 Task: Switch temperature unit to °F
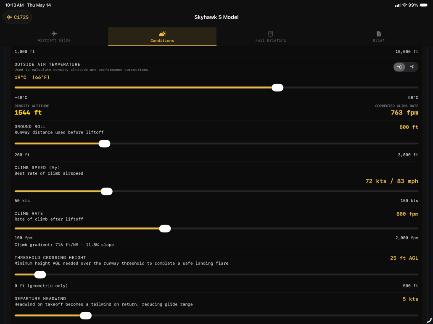[412, 67]
